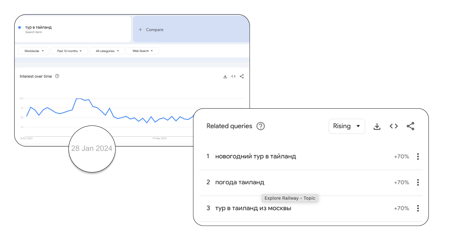Screen dimensions: 449x240
Task: Open help icon beside Related queries
Action: pyautogui.click(x=261, y=126)
